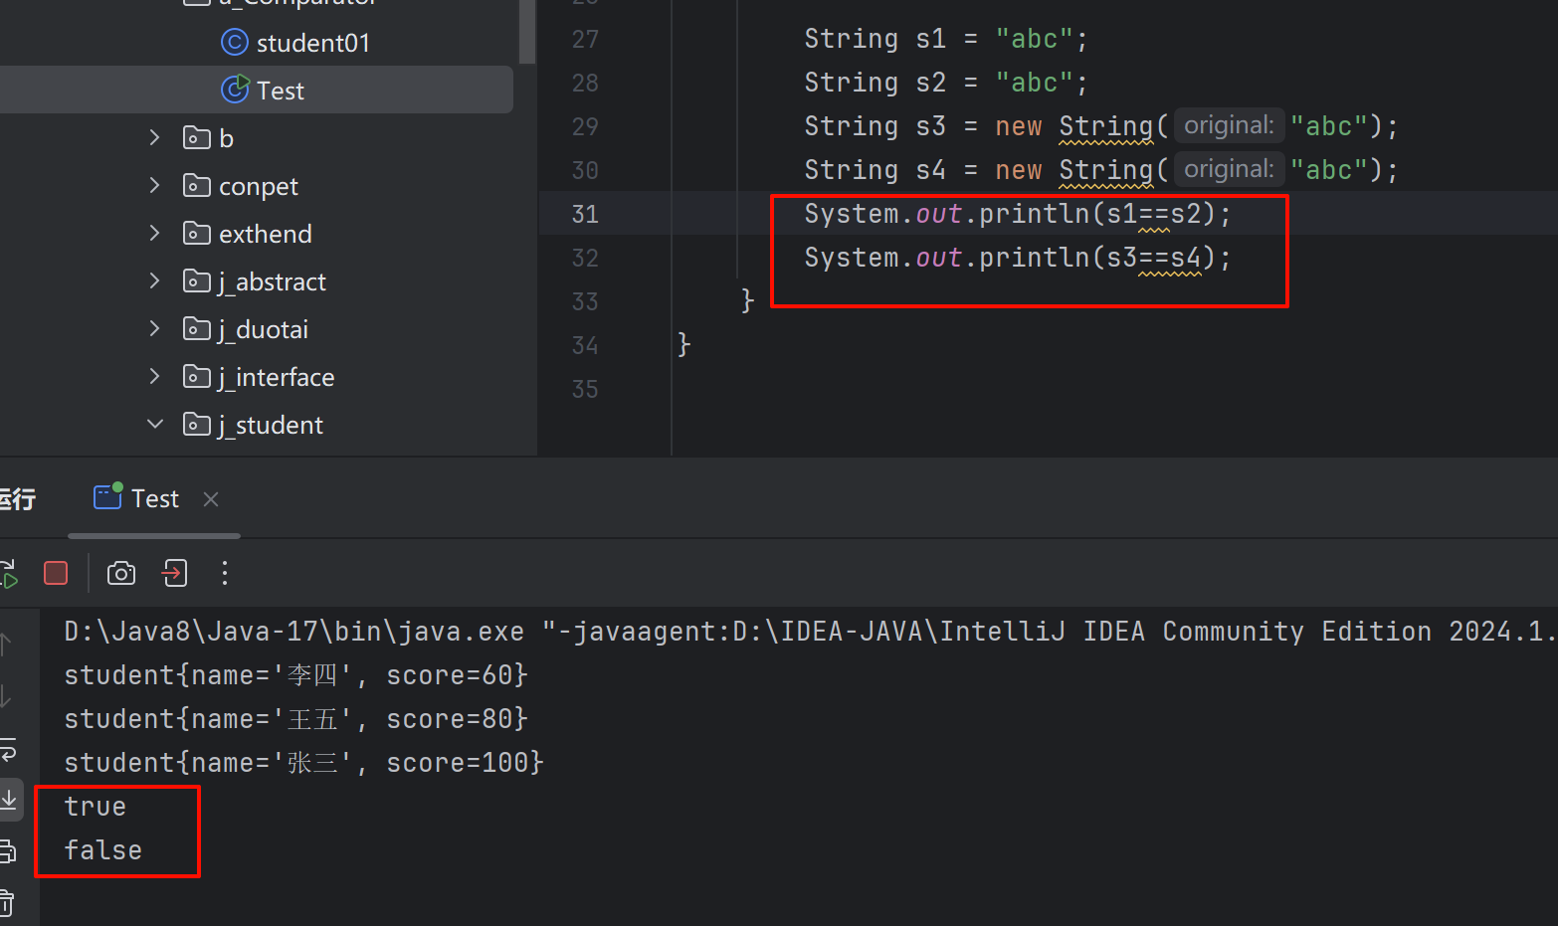This screenshot has width=1558, height=926.
Task: Toggle soft-wrap in the console
Action: 8,749
